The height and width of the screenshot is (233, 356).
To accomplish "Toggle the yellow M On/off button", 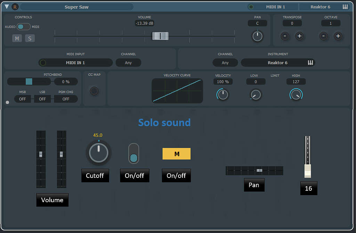I will [x=176, y=154].
